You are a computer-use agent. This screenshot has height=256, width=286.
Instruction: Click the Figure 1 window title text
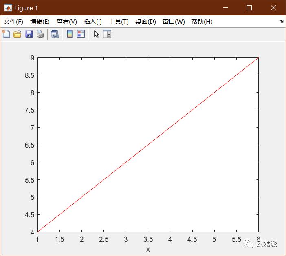pyautogui.click(x=26, y=8)
